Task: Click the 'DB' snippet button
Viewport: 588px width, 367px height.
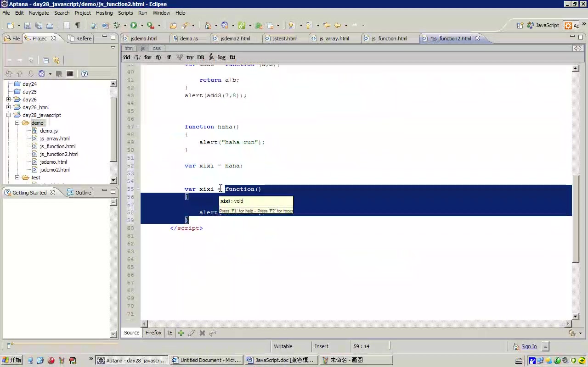Action: click(201, 57)
